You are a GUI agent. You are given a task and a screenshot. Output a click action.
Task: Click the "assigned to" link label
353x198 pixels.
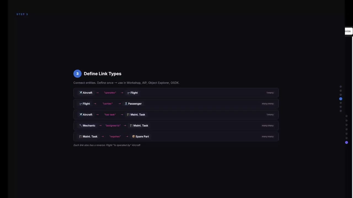coord(113,126)
